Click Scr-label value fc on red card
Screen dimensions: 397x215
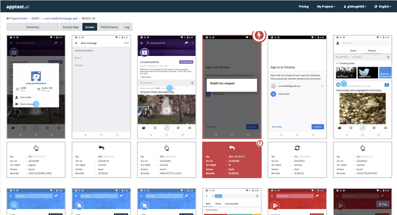[x=230, y=165]
